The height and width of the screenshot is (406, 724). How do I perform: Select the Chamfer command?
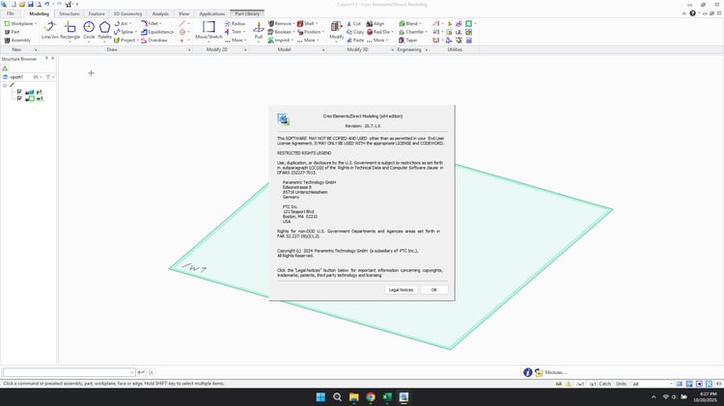coord(413,32)
